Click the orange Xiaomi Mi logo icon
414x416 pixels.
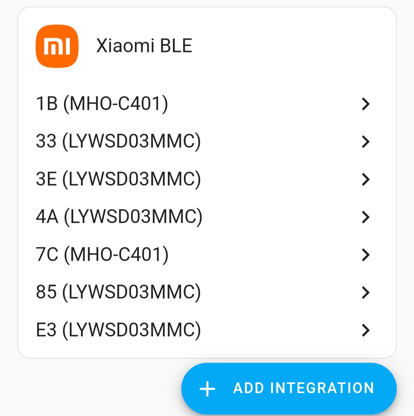pos(57,46)
